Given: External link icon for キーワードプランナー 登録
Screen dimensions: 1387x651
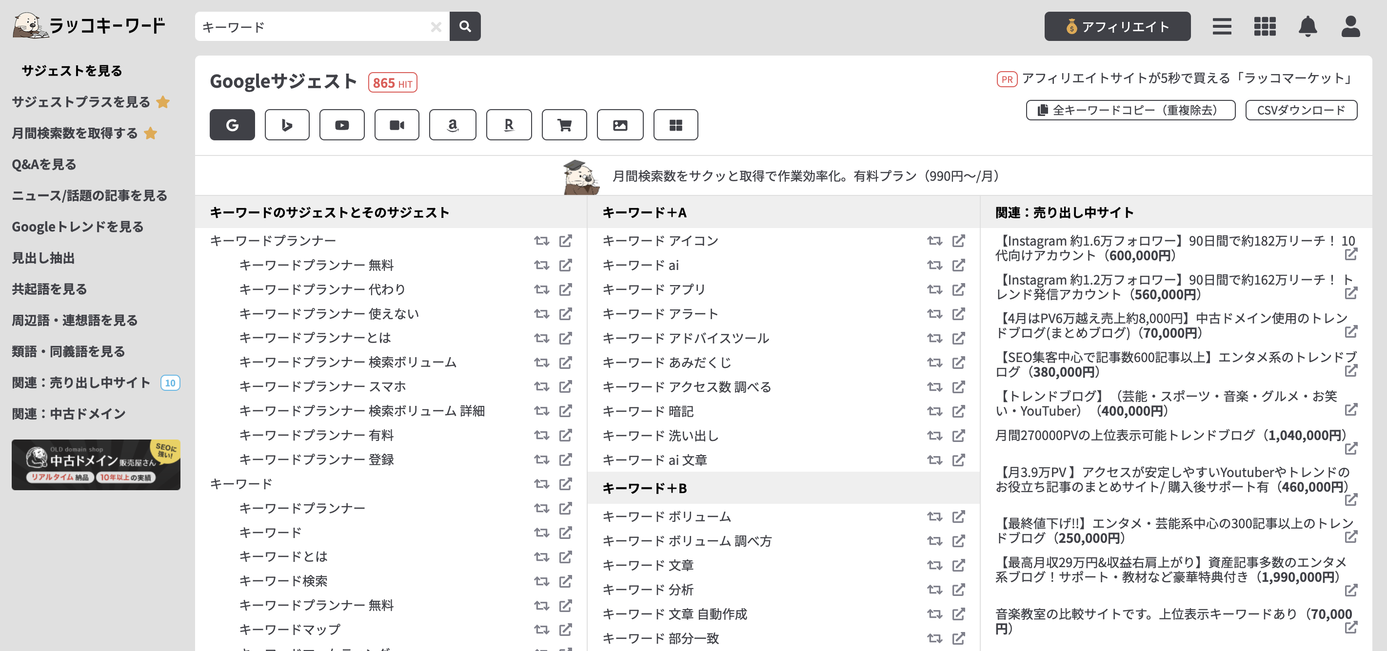Looking at the screenshot, I should 565,460.
